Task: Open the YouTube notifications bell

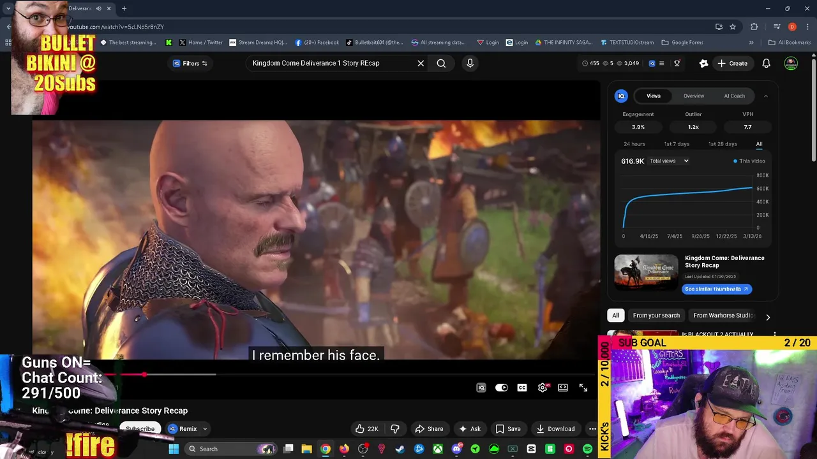Action: (767, 63)
